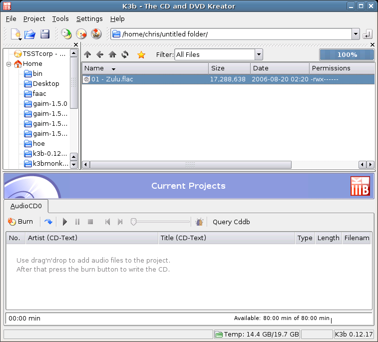378x342 pixels.
Task: Open the Tools menu
Action: [x=60, y=18]
